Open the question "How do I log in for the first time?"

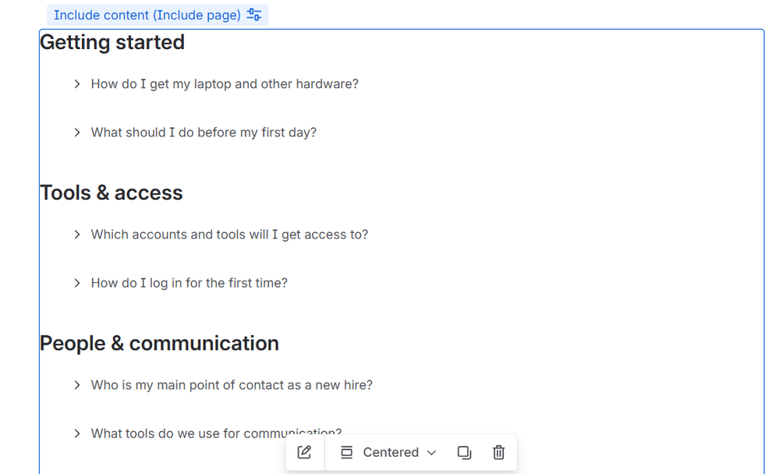(189, 282)
